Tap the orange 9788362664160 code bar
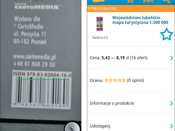The height and width of the screenshot is (131, 175). (131, 8)
